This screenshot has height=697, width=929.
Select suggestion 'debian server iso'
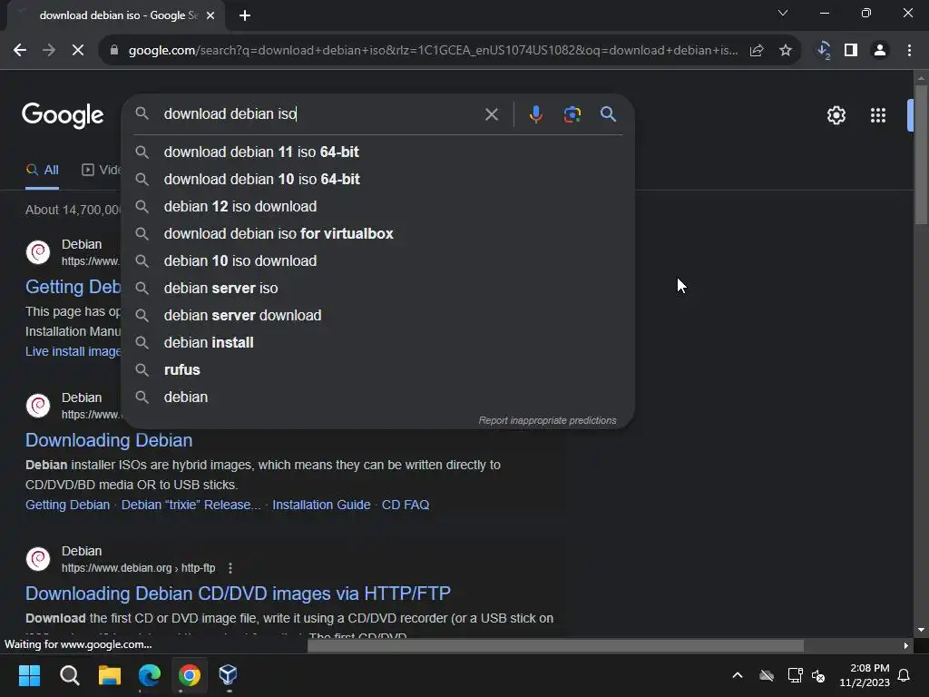coord(377,288)
